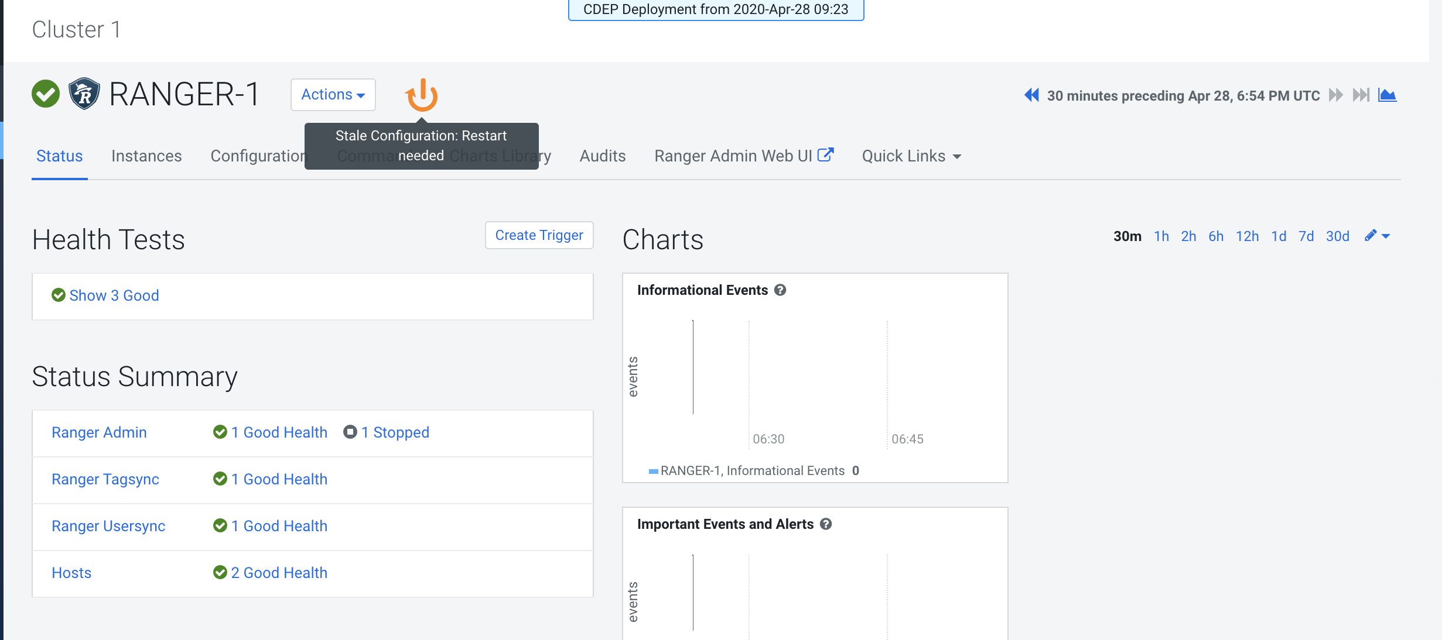The height and width of the screenshot is (640, 1442).
Task: Click the green RANGER-1 health status checkmark
Action: click(x=46, y=94)
